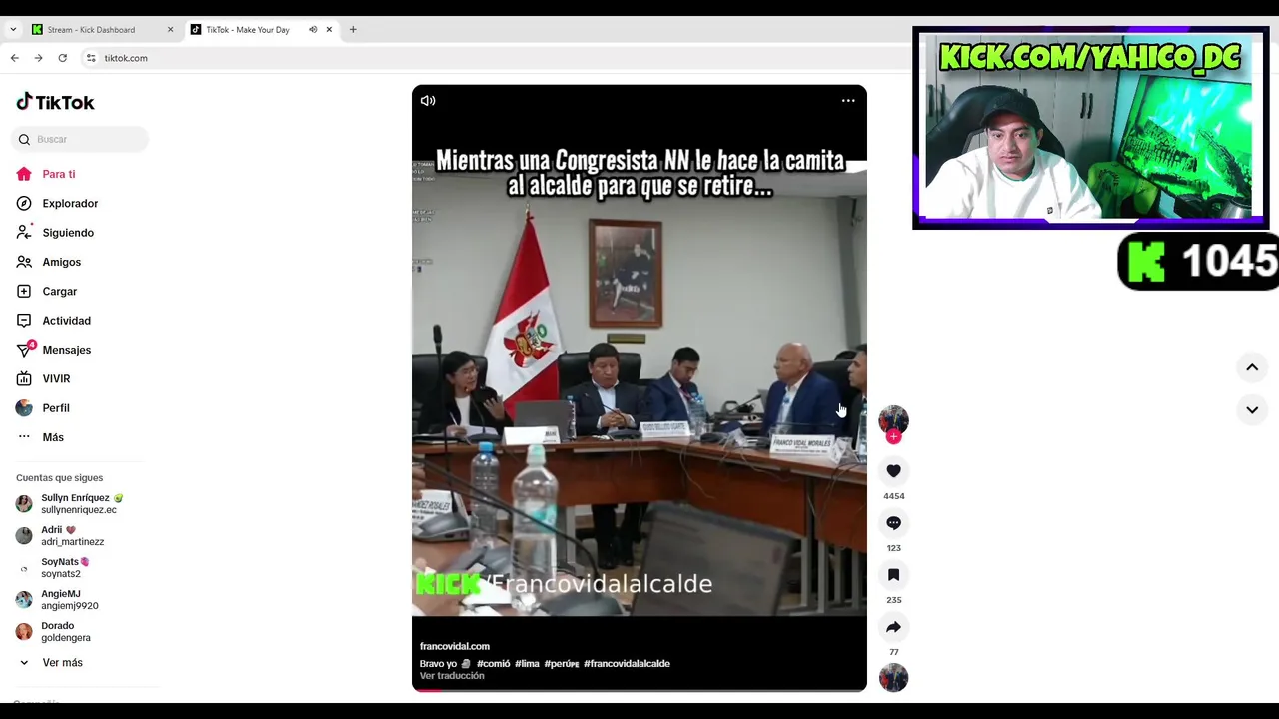Click the video progress bar
This screenshot has width=1279, height=719.
pos(639,690)
